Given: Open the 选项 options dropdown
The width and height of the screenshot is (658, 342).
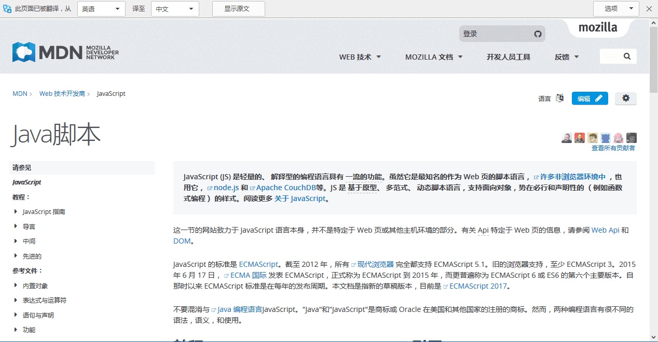Looking at the screenshot, I should pyautogui.click(x=616, y=8).
